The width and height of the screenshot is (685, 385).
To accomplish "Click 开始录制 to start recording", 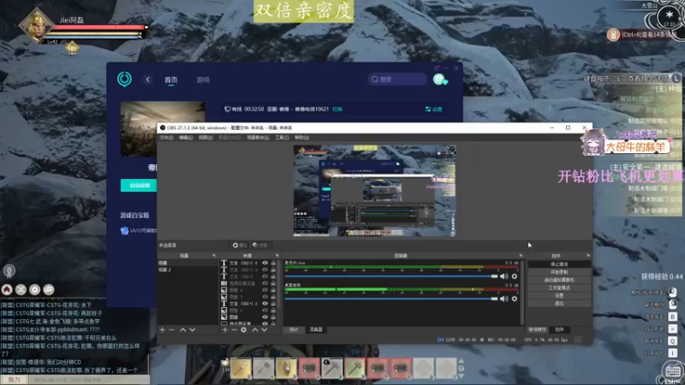I will tap(559, 272).
